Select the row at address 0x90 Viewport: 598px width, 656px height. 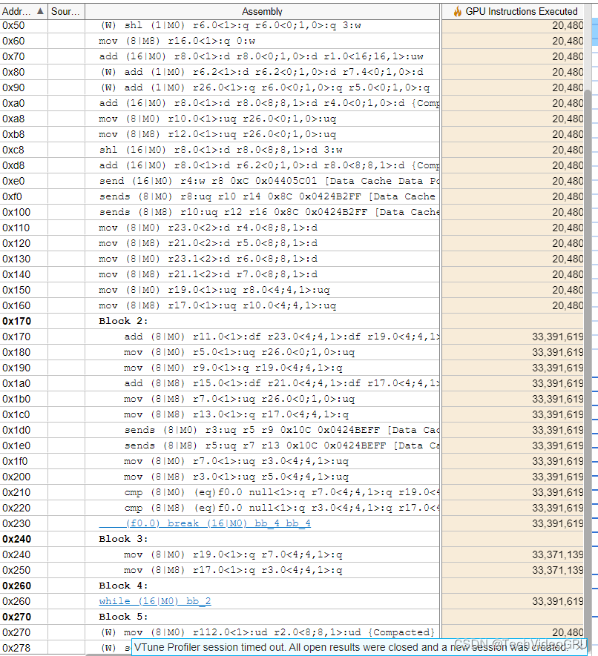[292, 88]
